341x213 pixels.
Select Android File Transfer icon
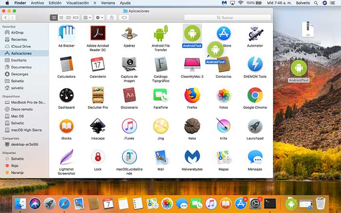(x=161, y=33)
